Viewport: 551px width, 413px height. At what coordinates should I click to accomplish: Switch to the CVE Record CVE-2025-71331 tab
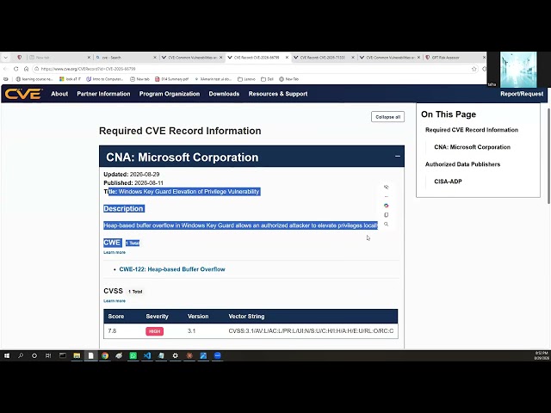[324, 58]
